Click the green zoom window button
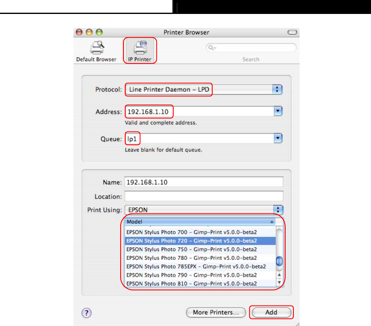Viewport: 371px width, 326px height. (x=99, y=32)
